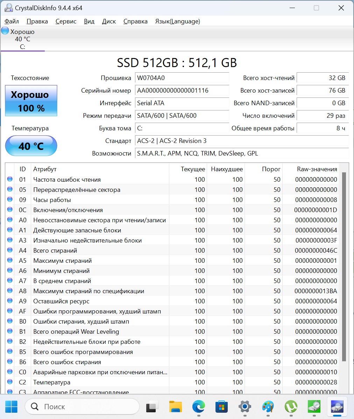Click the volume letter field C:
The image size is (354, 419).
tap(182, 128)
